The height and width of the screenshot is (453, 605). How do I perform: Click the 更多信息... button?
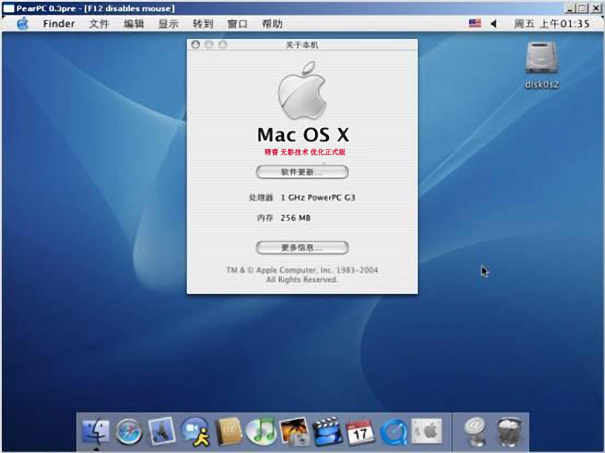coord(302,247)
